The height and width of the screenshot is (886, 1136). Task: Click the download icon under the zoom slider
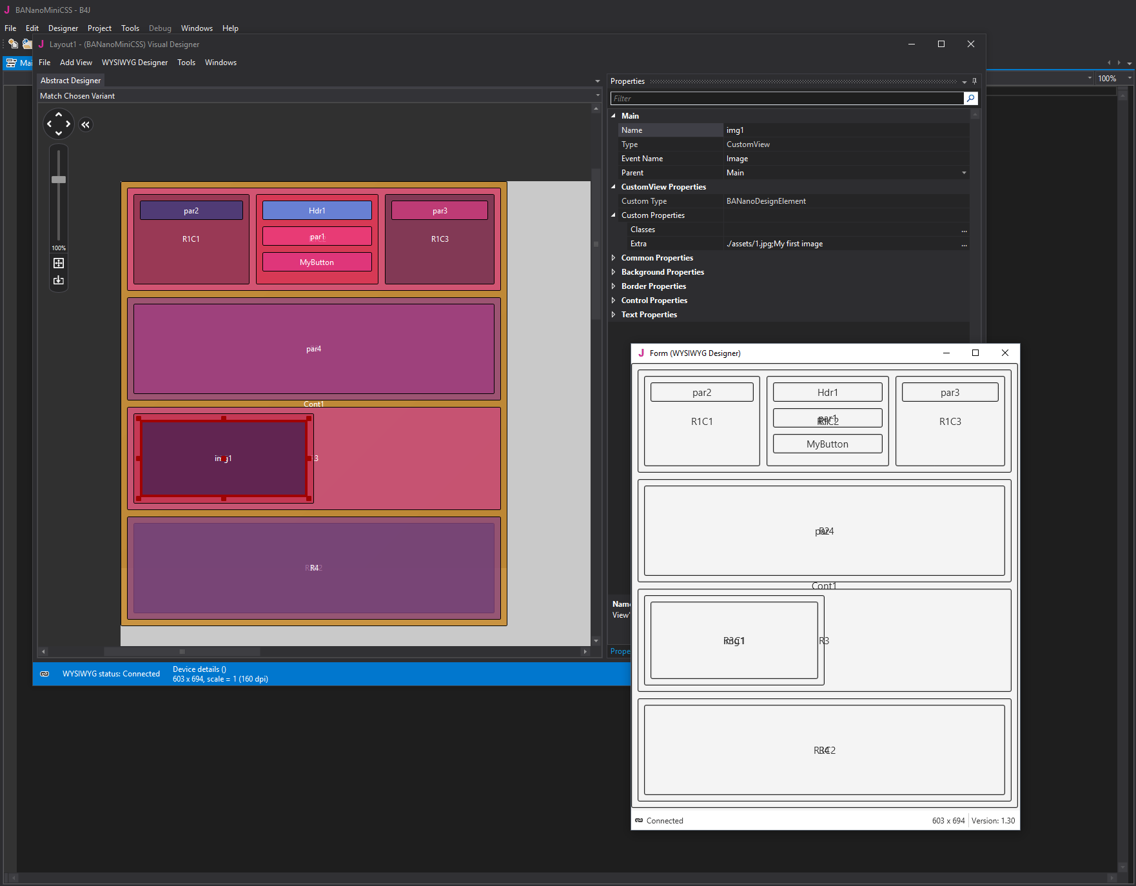[x=59, y=281]
